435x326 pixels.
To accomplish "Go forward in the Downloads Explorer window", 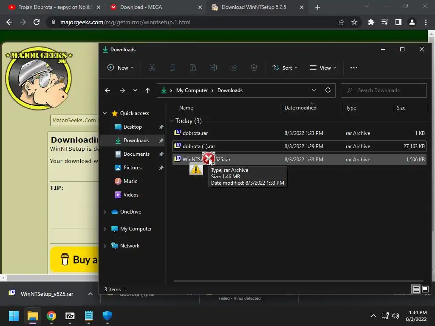I will pyautogui.click(x=122, y=90).
